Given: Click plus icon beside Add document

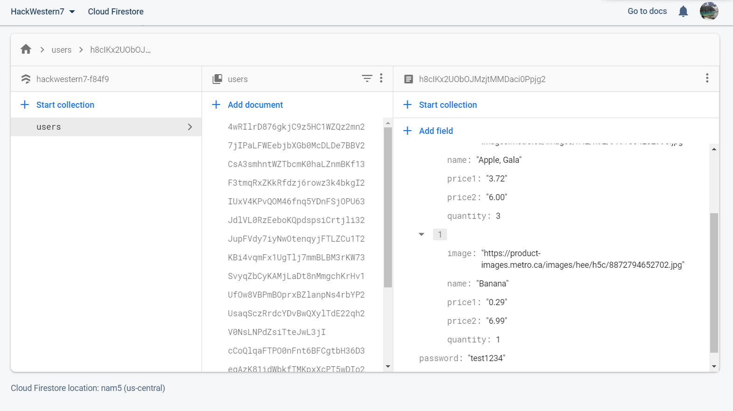Looking at the screenshot, I should pyautogui.click(x=216, y=105).
